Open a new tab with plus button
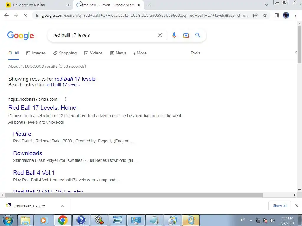This screenshot has width=302, height=226. (x=150, y=5)
